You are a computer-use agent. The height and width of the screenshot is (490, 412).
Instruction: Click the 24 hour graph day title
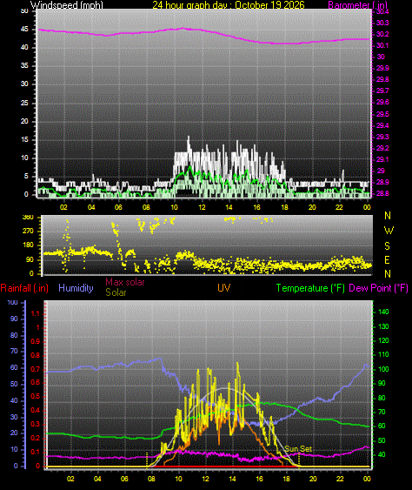(229, 4)
